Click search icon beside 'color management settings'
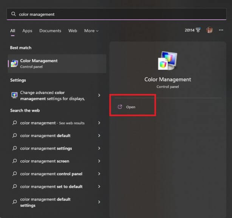Screen dimensions: 232x218 tap(14, 148)
